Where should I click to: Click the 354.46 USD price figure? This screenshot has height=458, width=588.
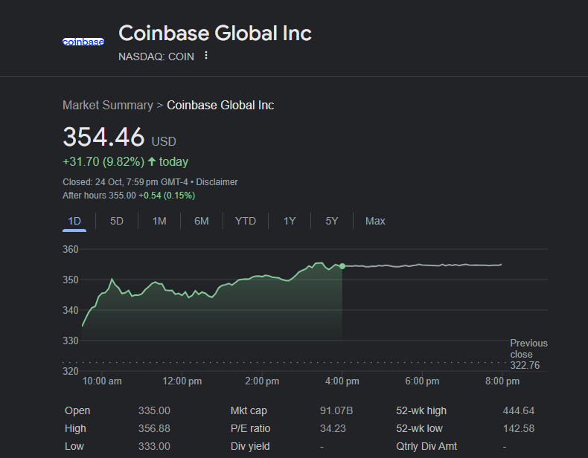click(103, 138)
